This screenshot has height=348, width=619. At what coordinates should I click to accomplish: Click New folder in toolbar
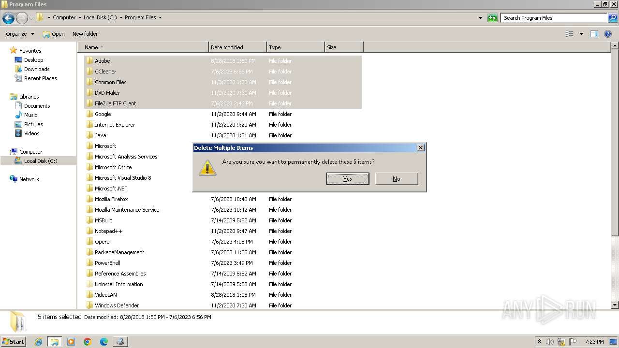pyautogui.click(x=85, y=34)
